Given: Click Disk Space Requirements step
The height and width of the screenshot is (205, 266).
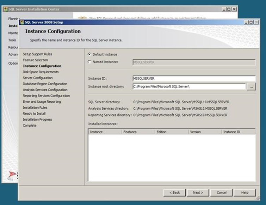Looking at the screenshot, I should point(41,72).
